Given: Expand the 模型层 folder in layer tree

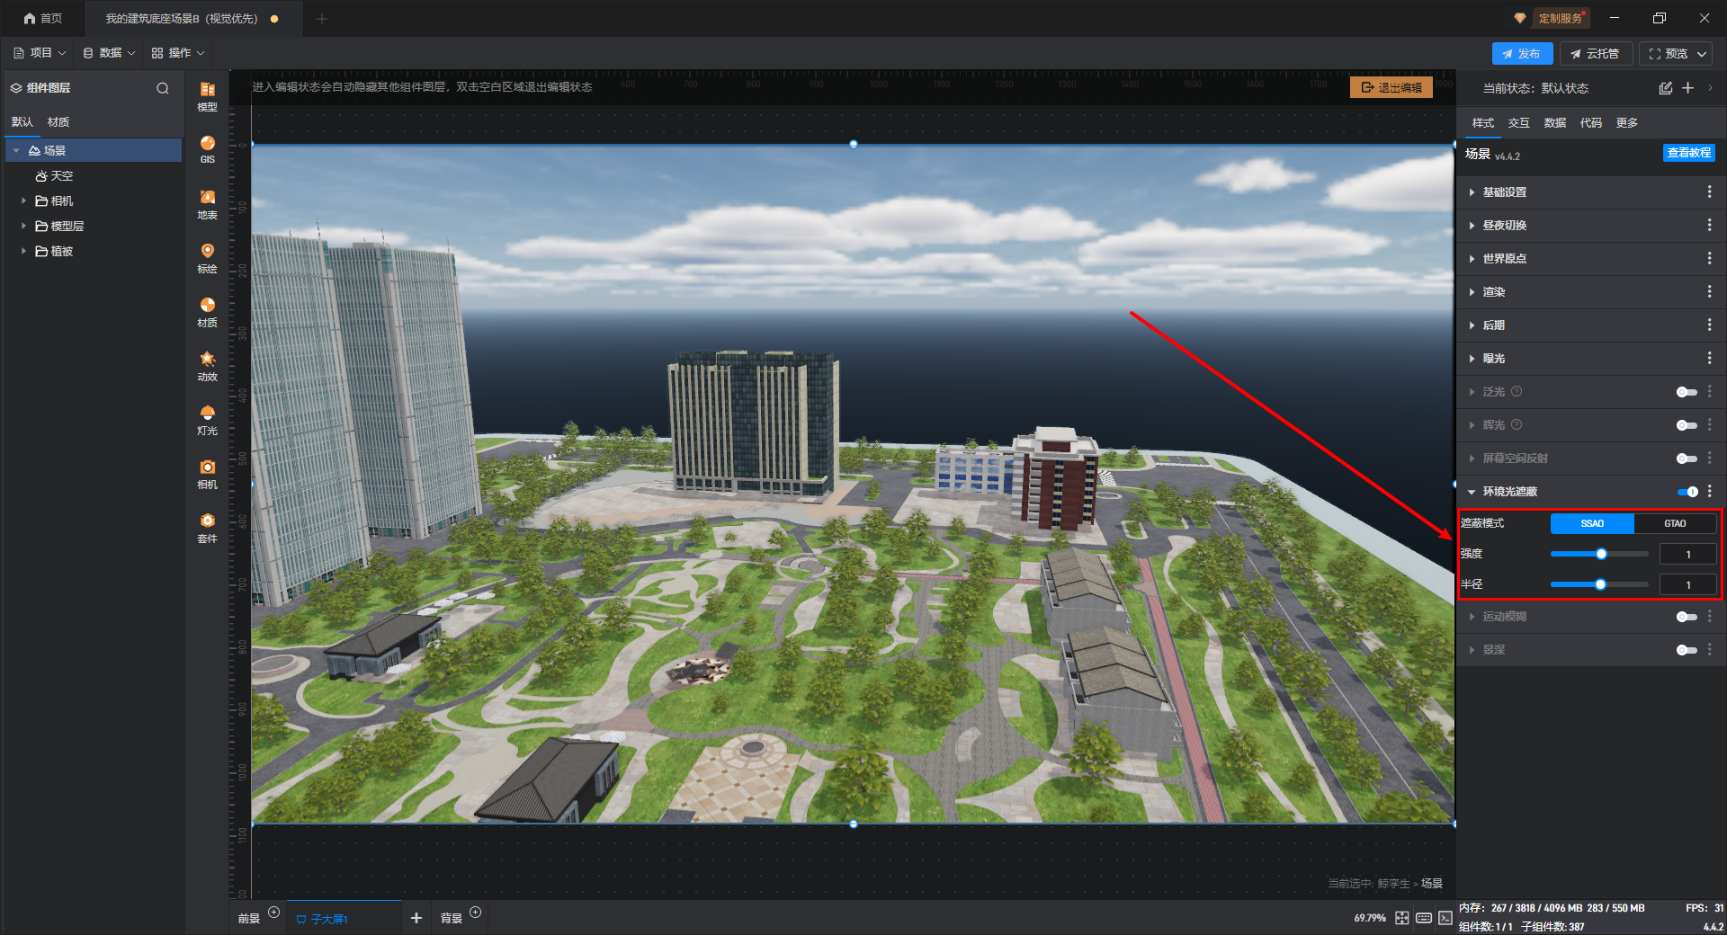Looking at the screenshot, I should (x=23, y=226).
